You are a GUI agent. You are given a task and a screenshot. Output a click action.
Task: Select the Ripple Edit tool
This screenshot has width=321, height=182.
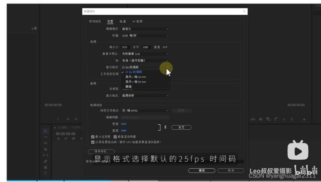pos(45,143)
